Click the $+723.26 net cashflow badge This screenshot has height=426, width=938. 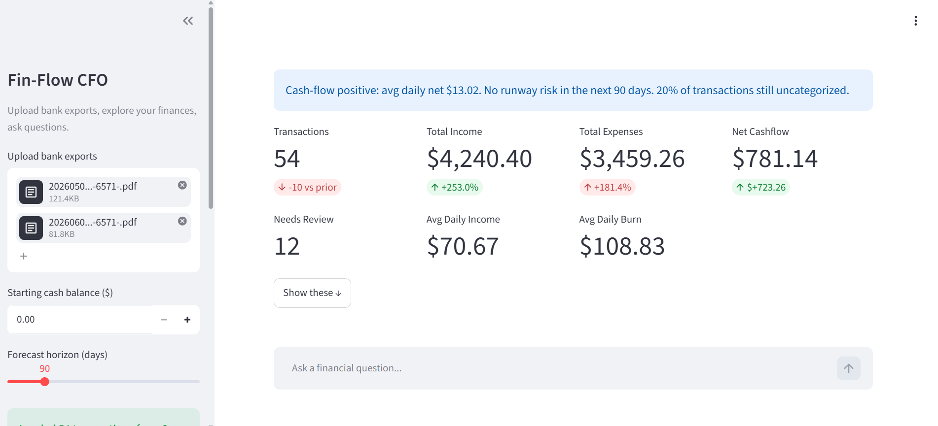pos(761,187)
